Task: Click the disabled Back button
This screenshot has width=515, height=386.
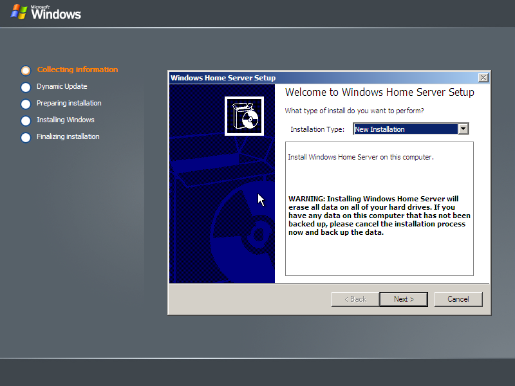Action: 355,299
